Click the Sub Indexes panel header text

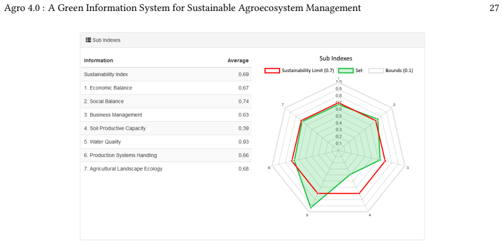point(106,40)
